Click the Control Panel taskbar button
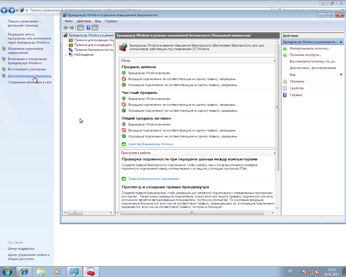The height and width of the screenshot is (277, 346). pyautogui.click(x=74, y=272)
